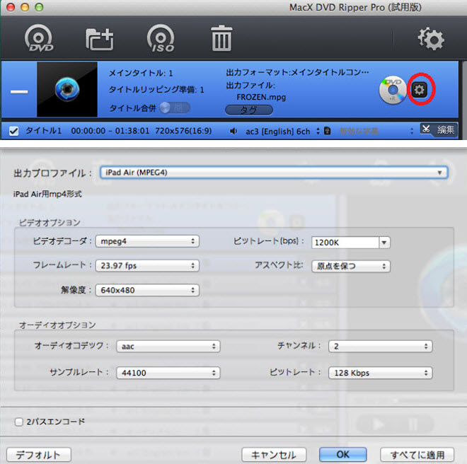The width and height of the screenshot is (467, 464).
Task: Open output settings gear in title row
Action: [x=420, y=89]
